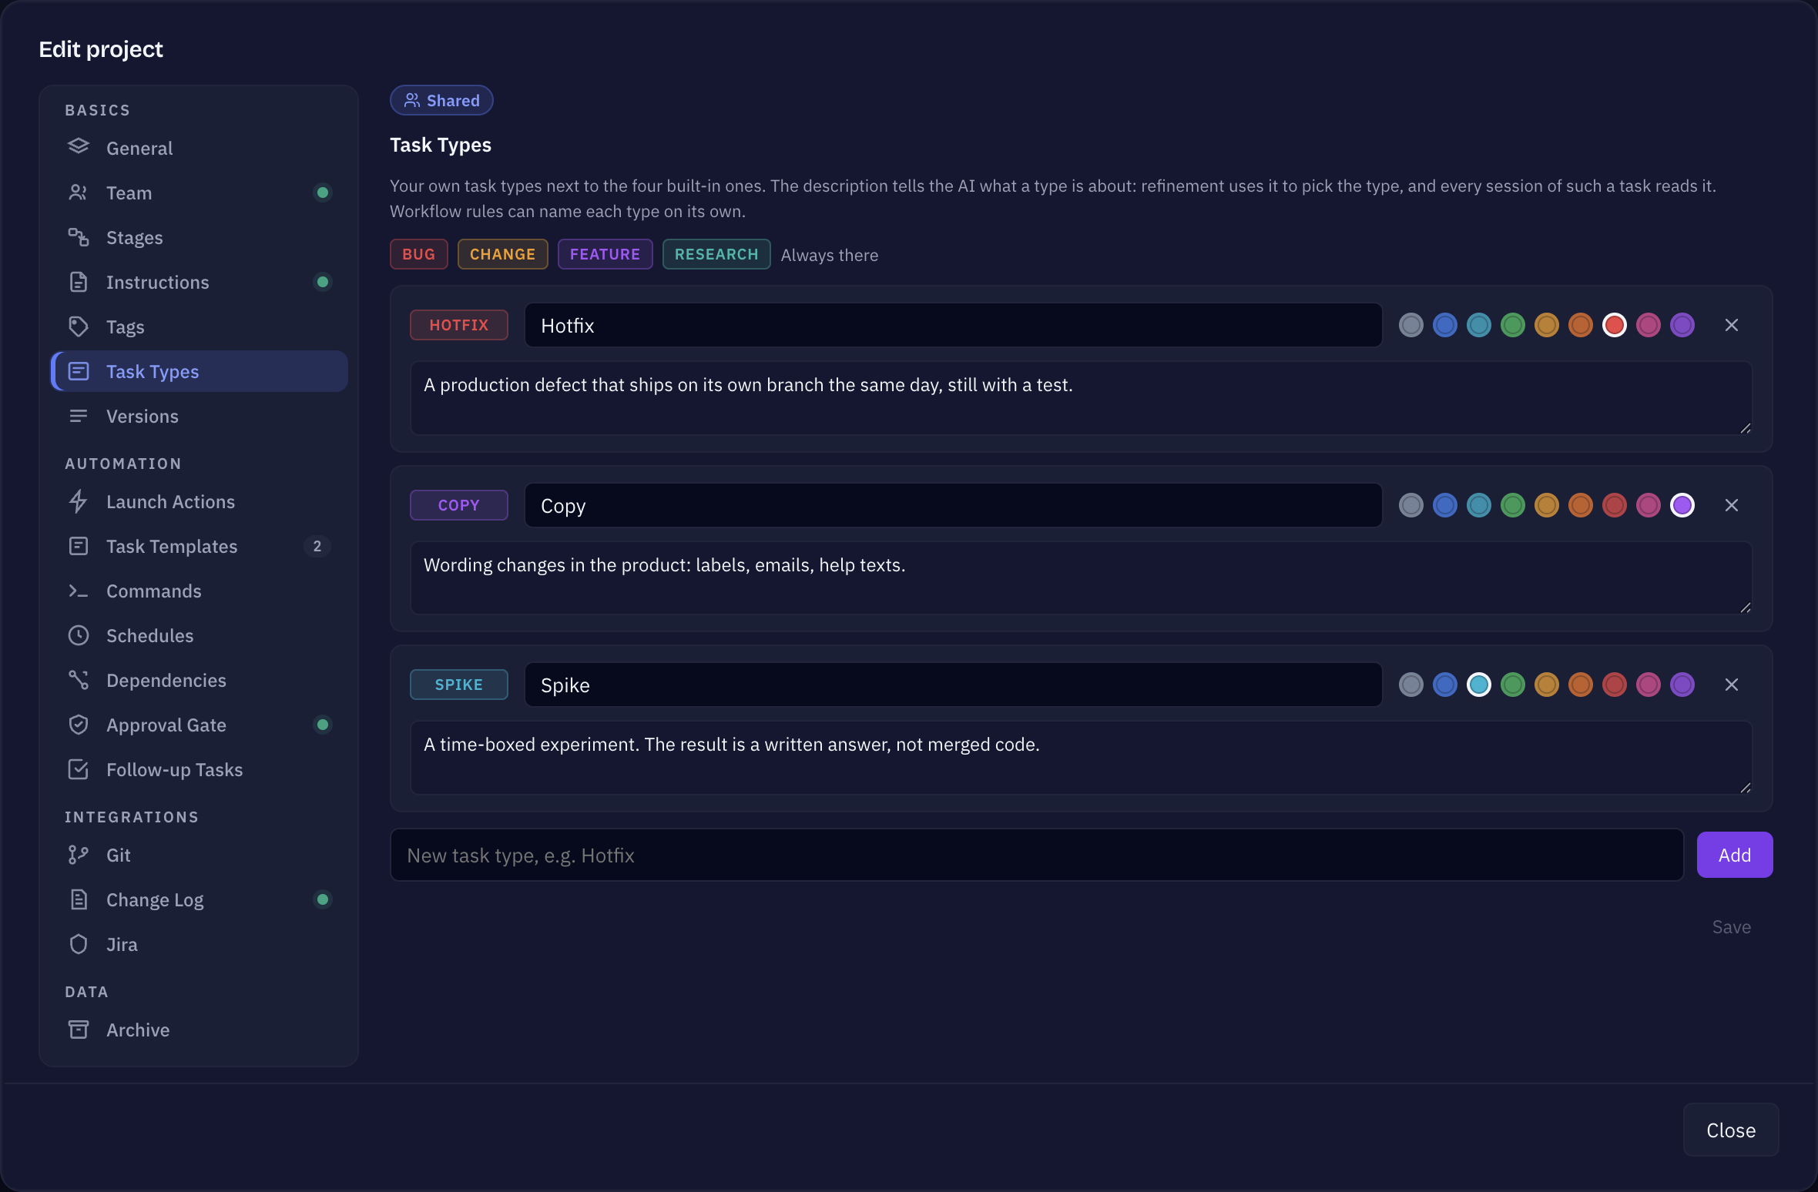Click the Dependencies link icon

[78, 680]
